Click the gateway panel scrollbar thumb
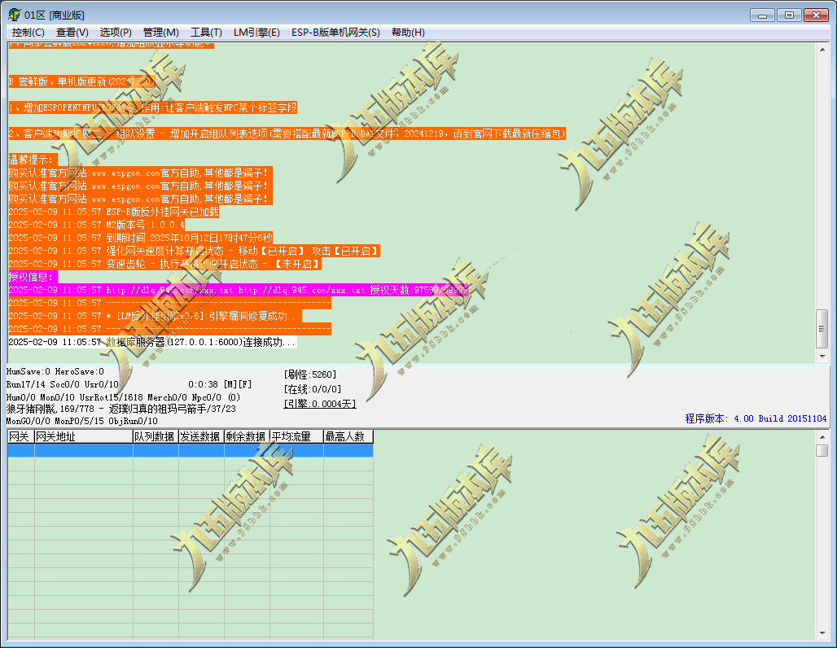837x648 pixels. coord(822,450)
